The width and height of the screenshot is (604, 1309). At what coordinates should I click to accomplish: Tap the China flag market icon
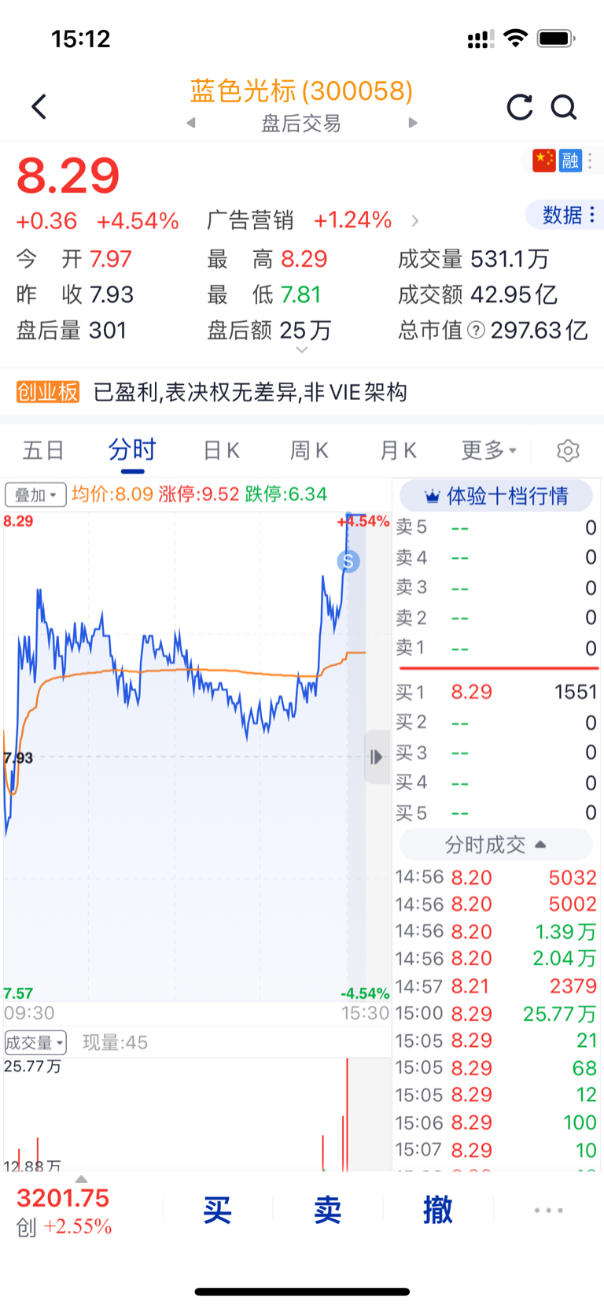click(543, 161)
